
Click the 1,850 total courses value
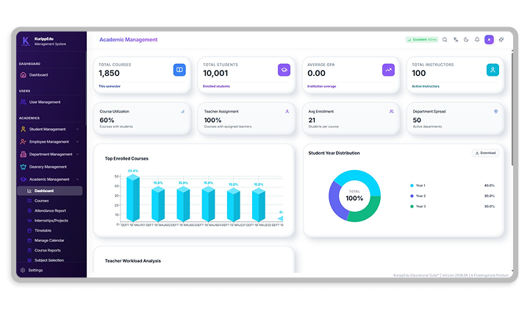109,73
